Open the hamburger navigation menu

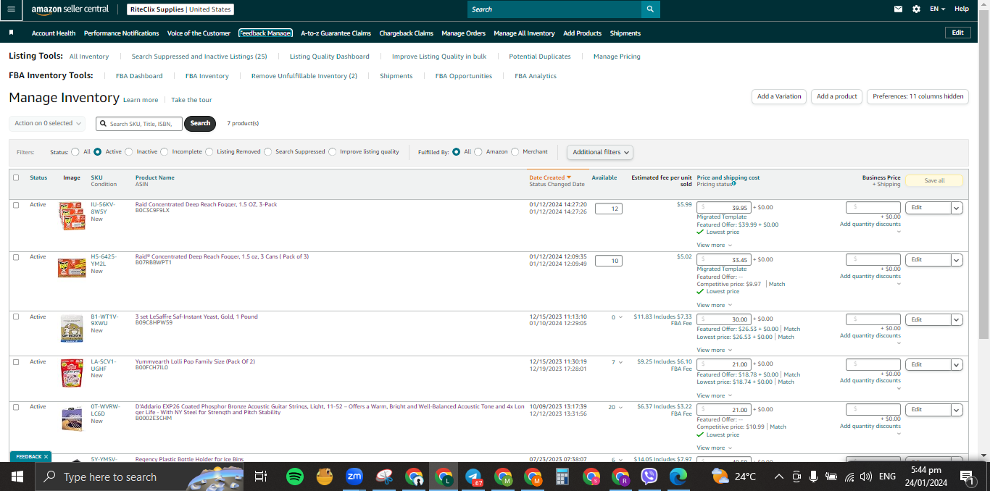pyautogui.click(x=11, y=9)
